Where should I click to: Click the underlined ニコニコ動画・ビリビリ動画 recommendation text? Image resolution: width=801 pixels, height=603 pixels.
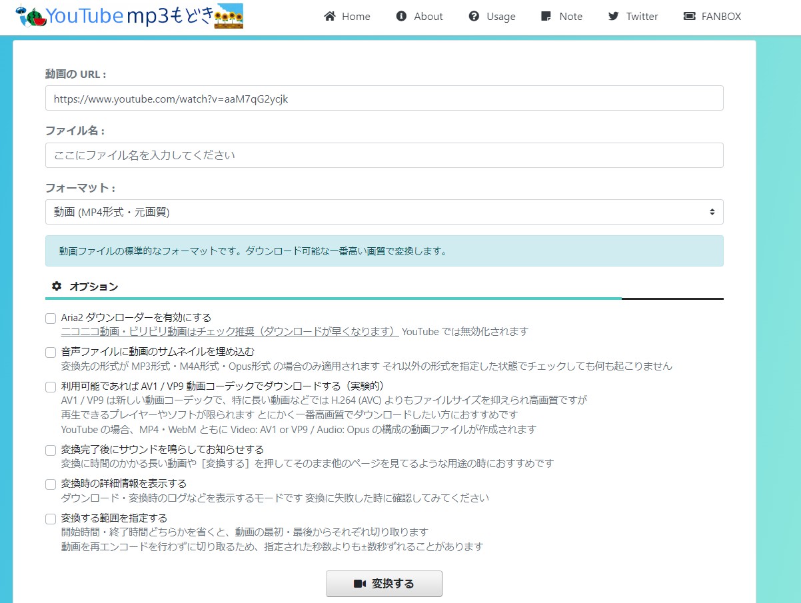(x=230, y=331)
